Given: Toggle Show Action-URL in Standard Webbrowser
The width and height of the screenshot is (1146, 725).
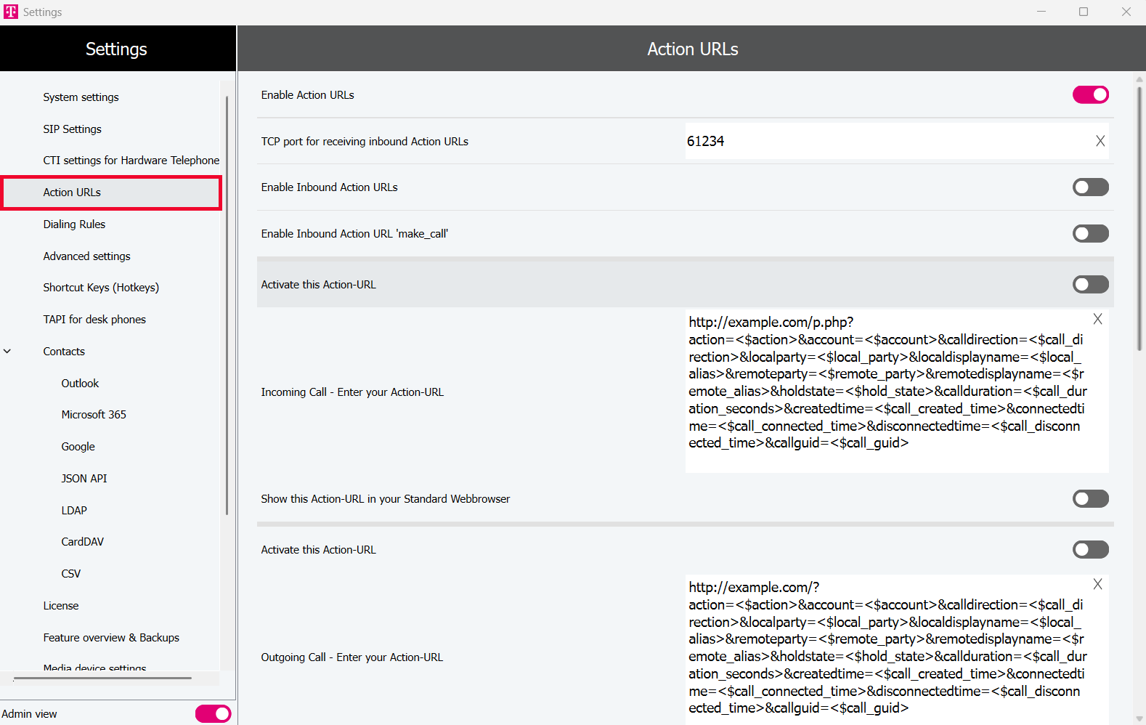Looking at the screenshot, I should pos(1090,499).
